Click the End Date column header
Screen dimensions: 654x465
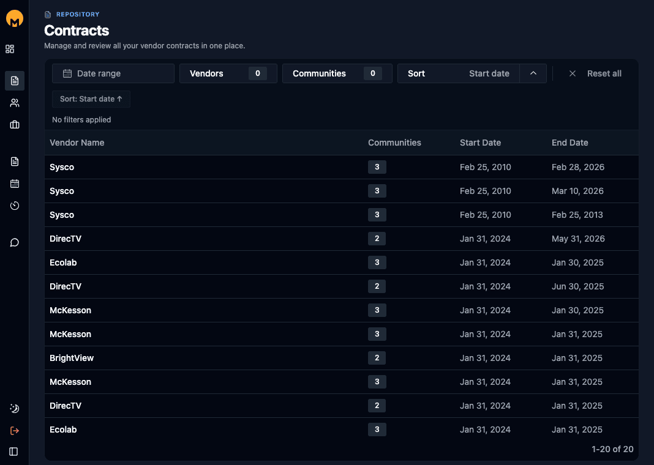click(569, 143)
